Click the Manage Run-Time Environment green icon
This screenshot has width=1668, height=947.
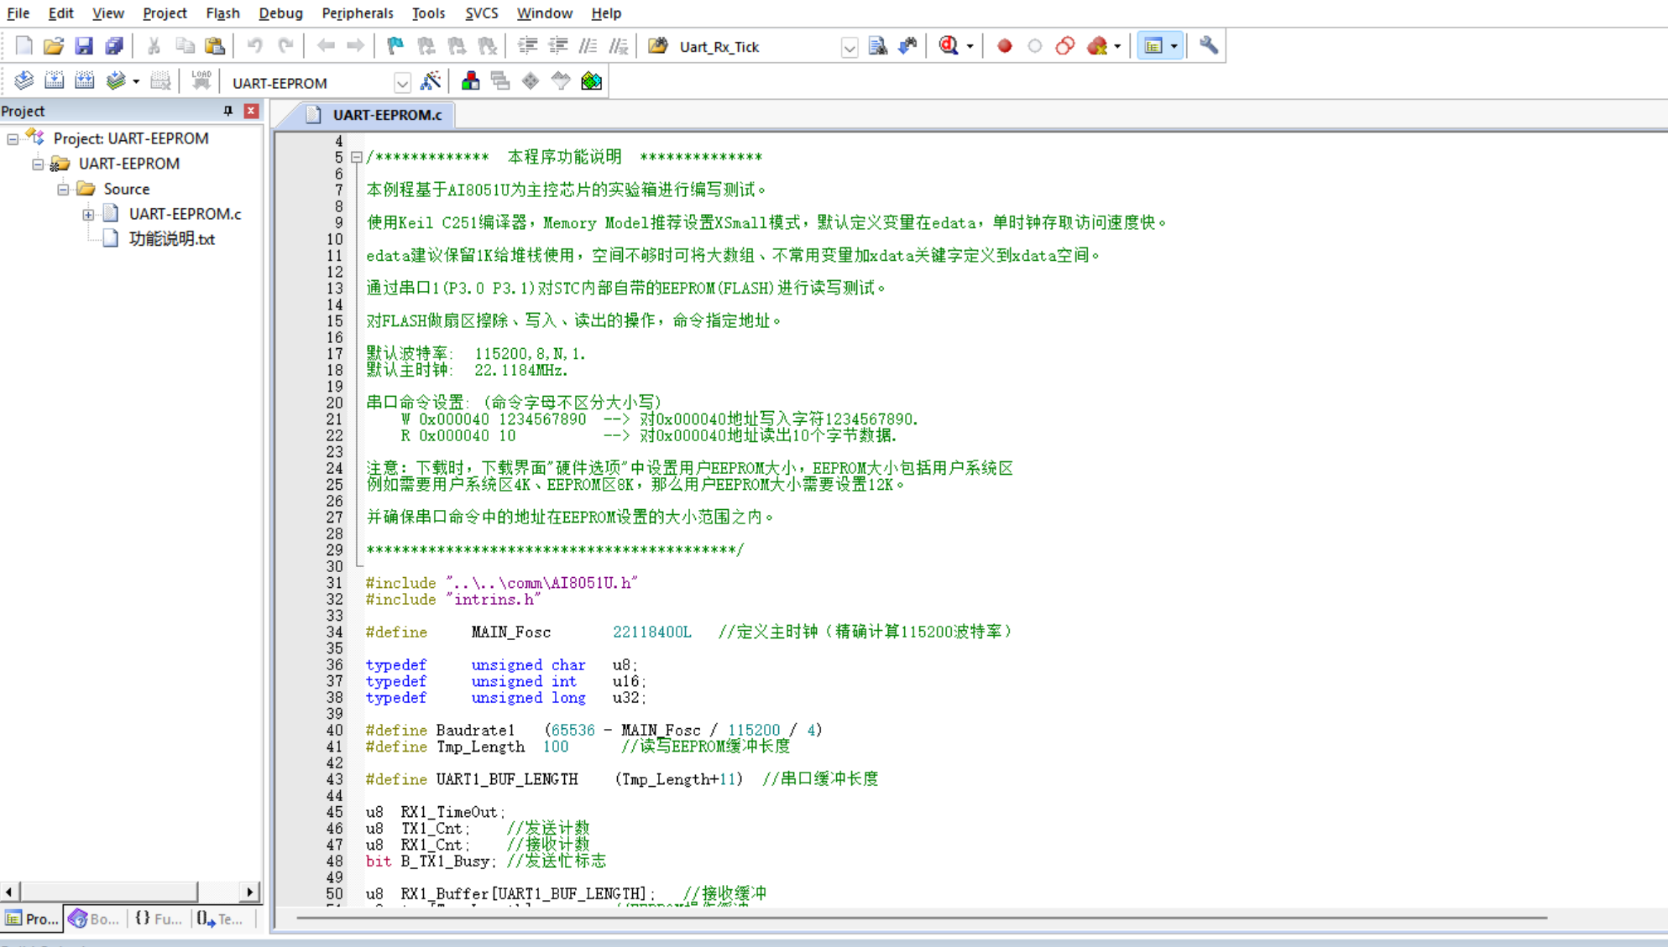click(591, 81)
